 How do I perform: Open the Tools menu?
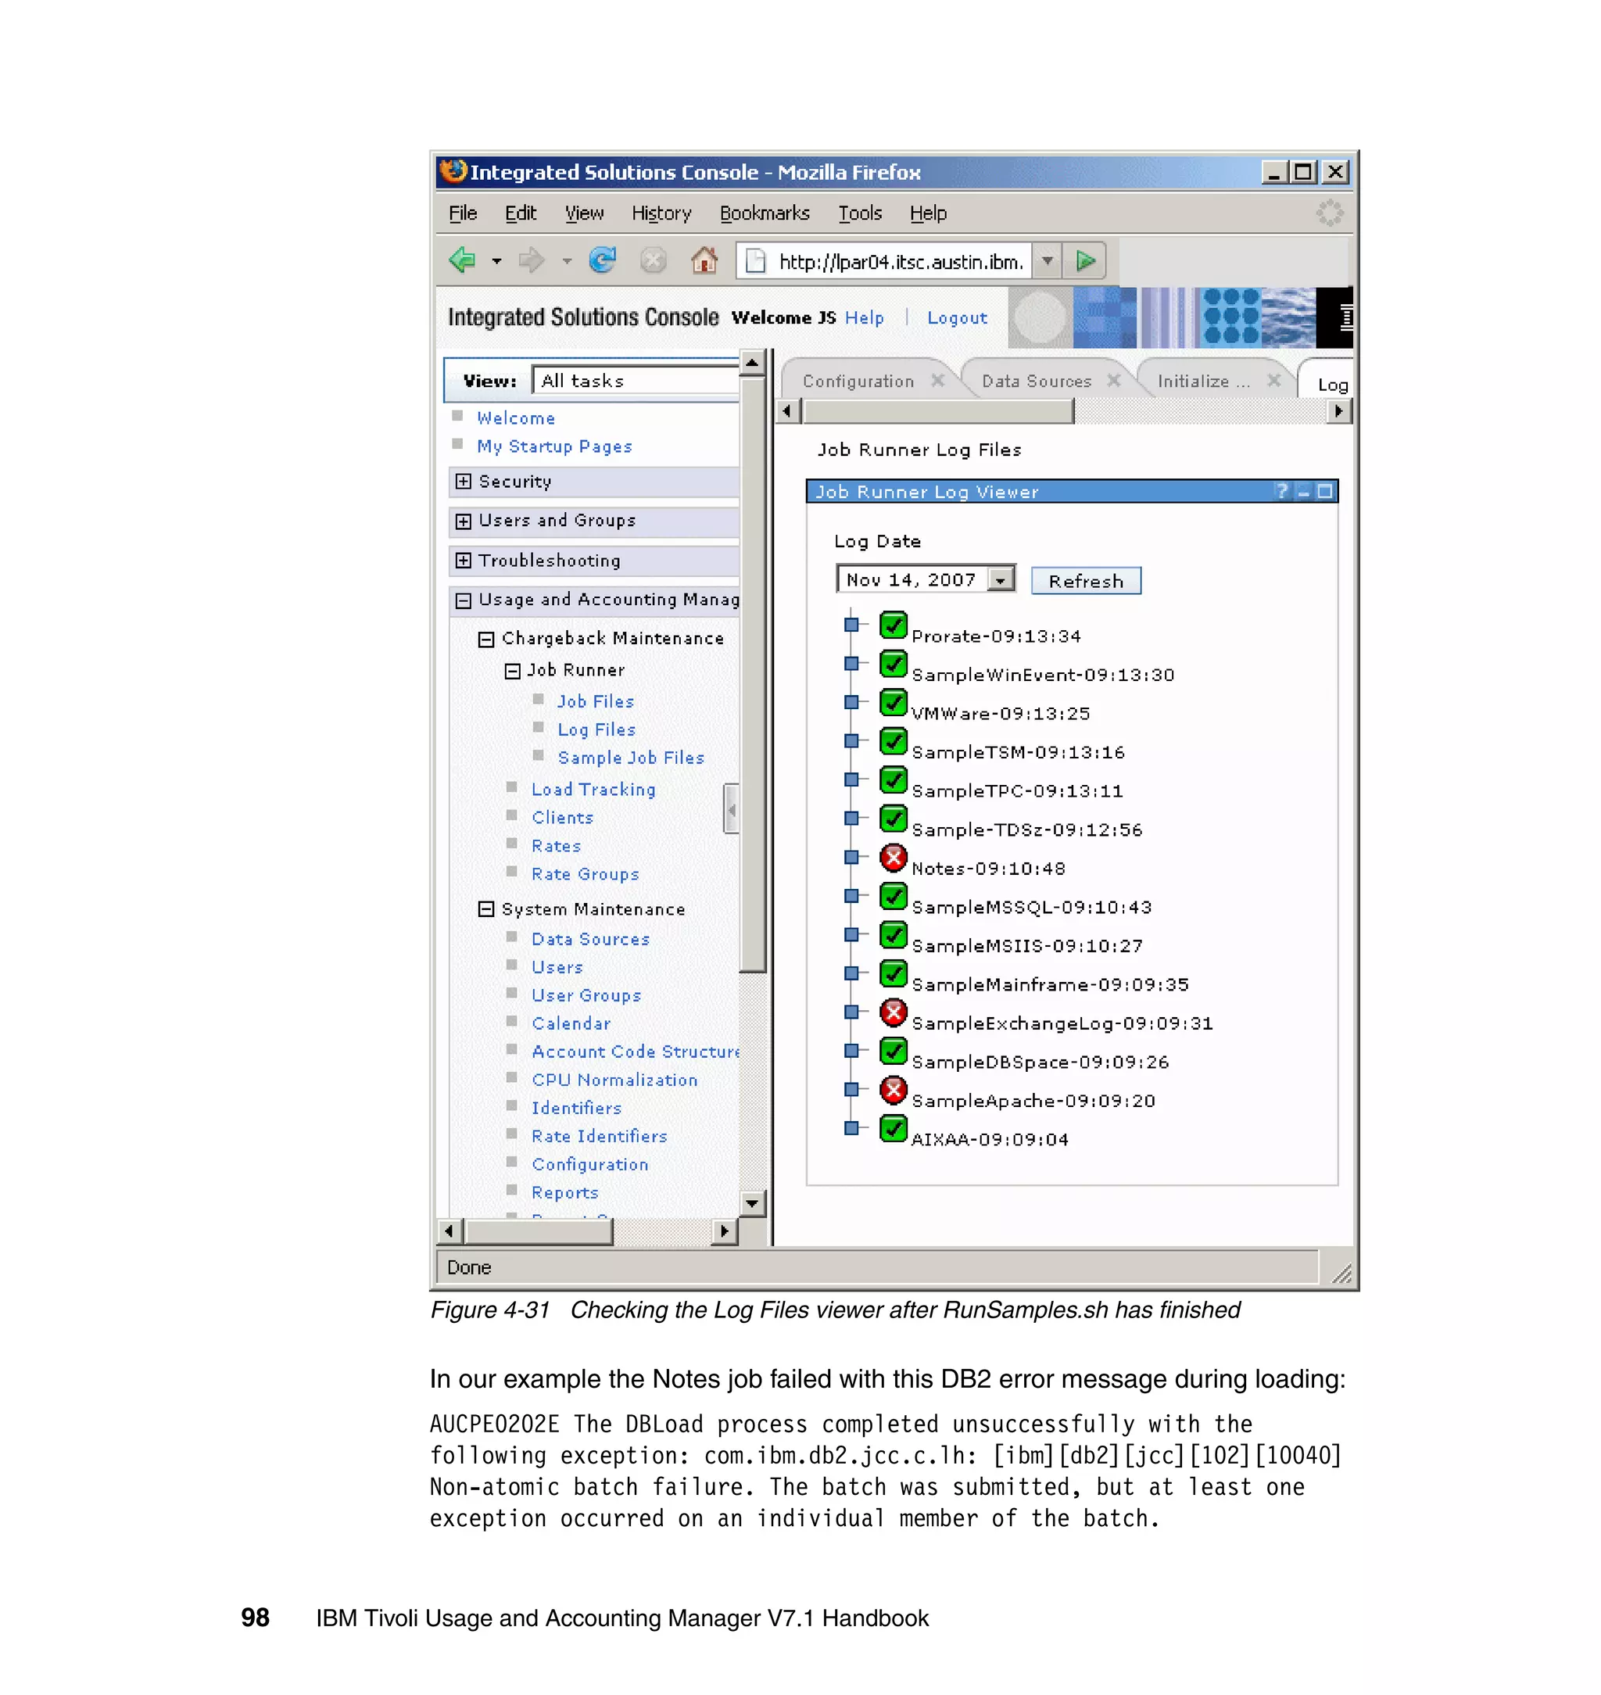coord(859,213)
